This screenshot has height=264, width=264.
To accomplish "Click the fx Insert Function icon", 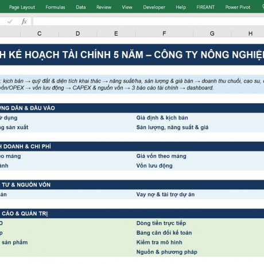I will click(x=24, y=21).
